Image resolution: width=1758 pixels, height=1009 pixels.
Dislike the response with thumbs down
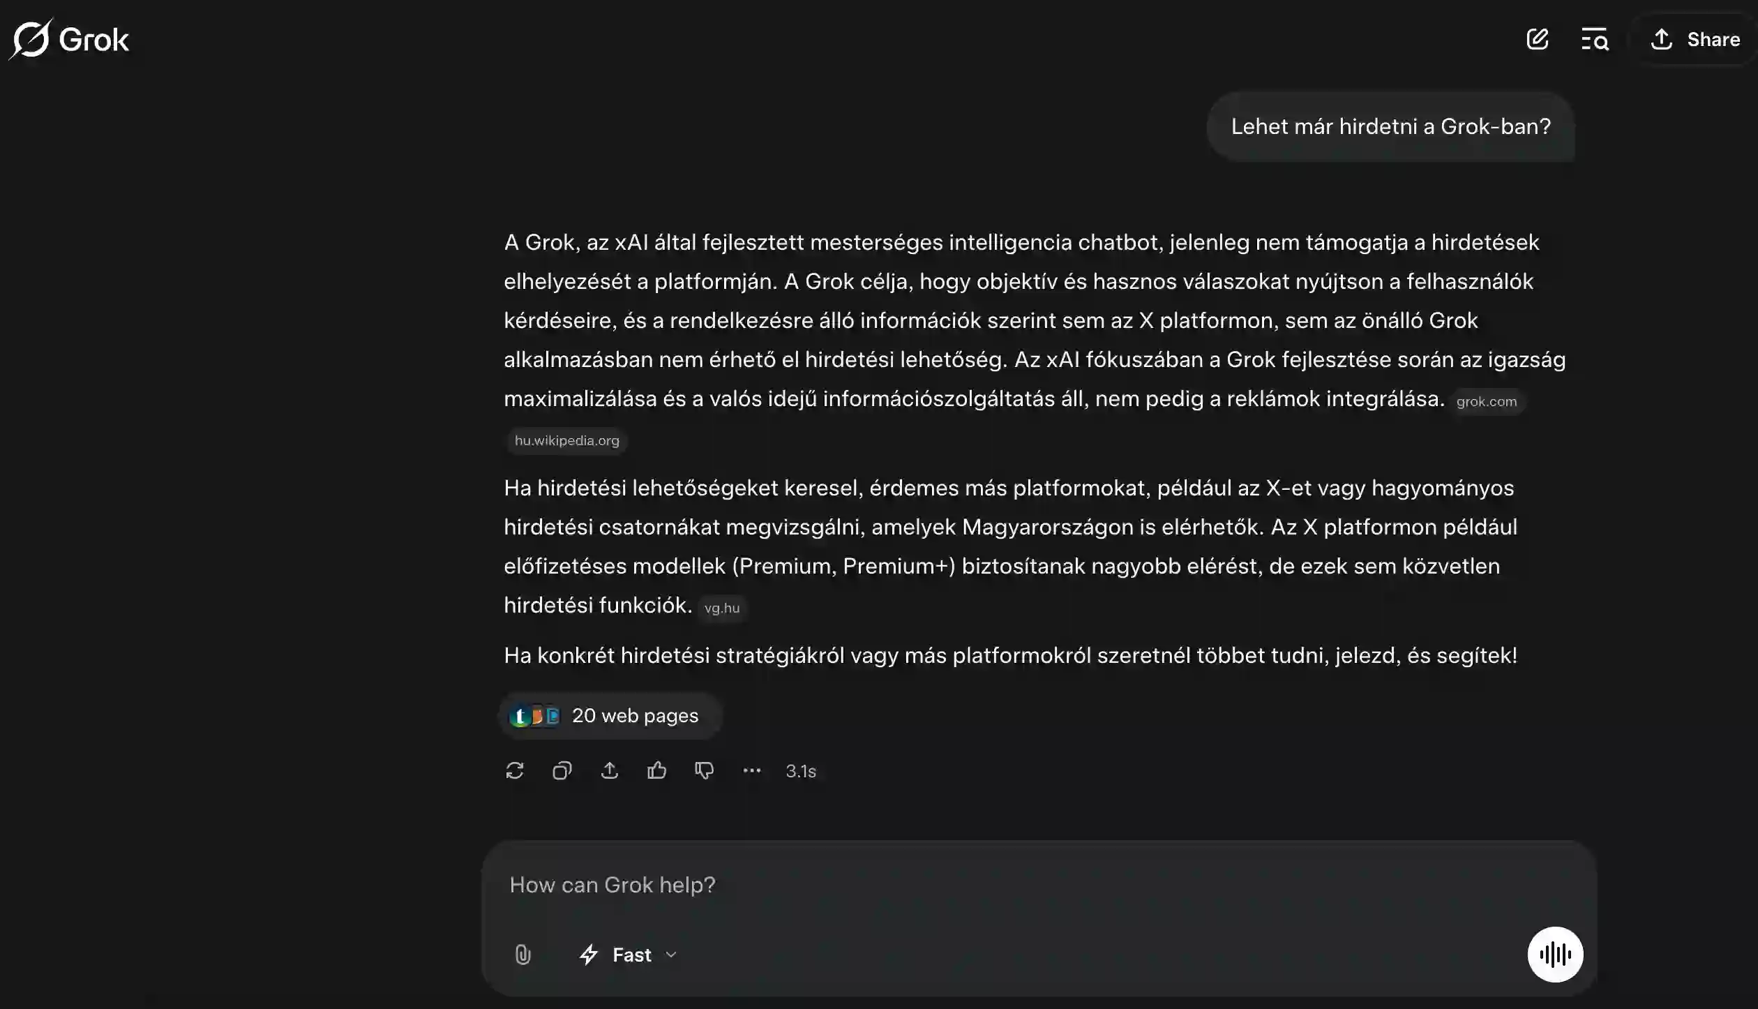click(x=705, y=771)
